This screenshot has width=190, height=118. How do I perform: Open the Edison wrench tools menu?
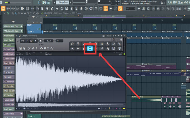coord(33,48)
